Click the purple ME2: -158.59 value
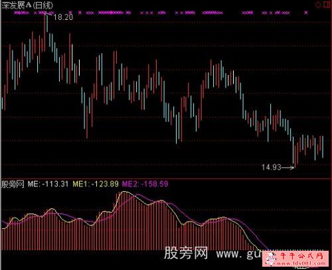This screenshot has height=270, width=332. pos(145,184)
